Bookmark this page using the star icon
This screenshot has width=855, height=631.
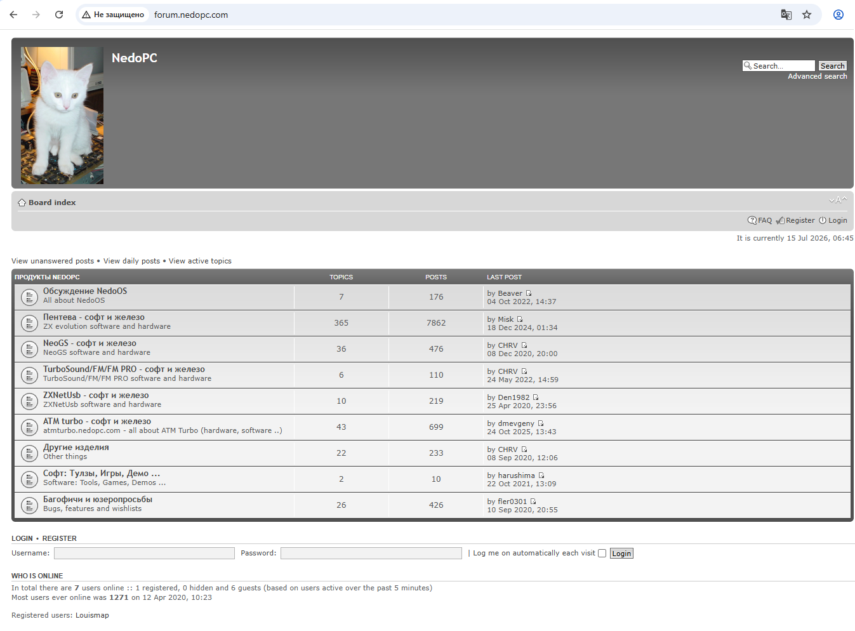pos(807,15)
